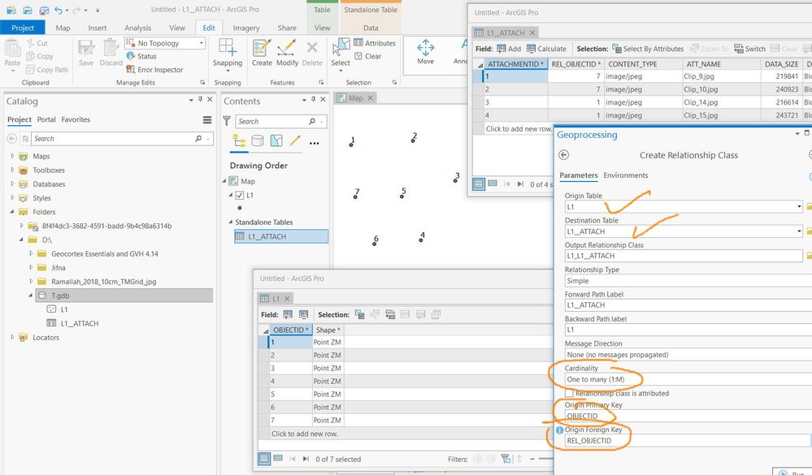This screenshot has height=475, width=812.
Task: Select the Move tool
Action: tap(425, 52)
